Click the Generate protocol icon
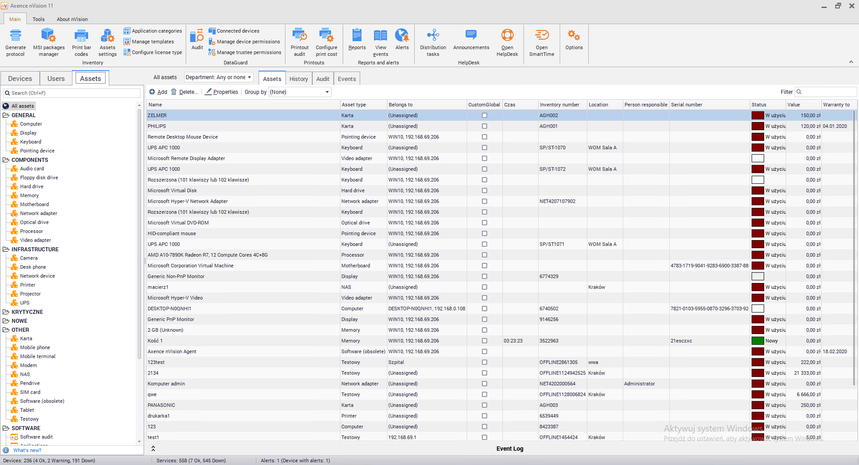 [x=16, y=36]
